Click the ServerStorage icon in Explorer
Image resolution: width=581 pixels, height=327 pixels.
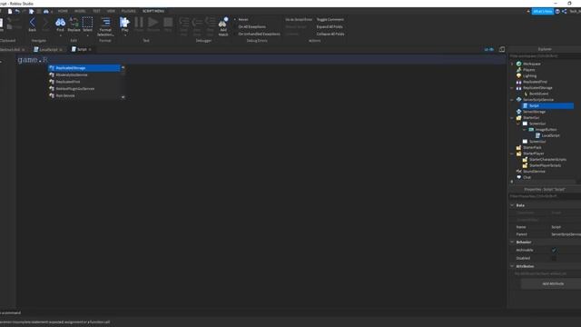(x=518, y=112)
